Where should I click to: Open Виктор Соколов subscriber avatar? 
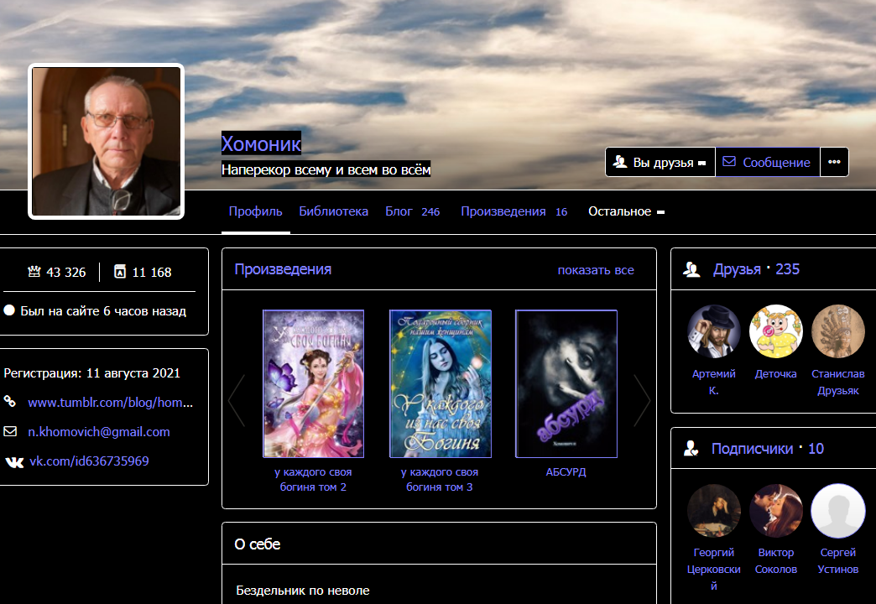point(776,510)
